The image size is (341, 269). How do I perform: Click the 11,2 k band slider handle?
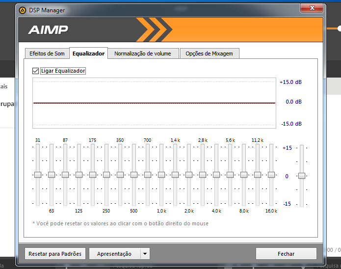258,175
